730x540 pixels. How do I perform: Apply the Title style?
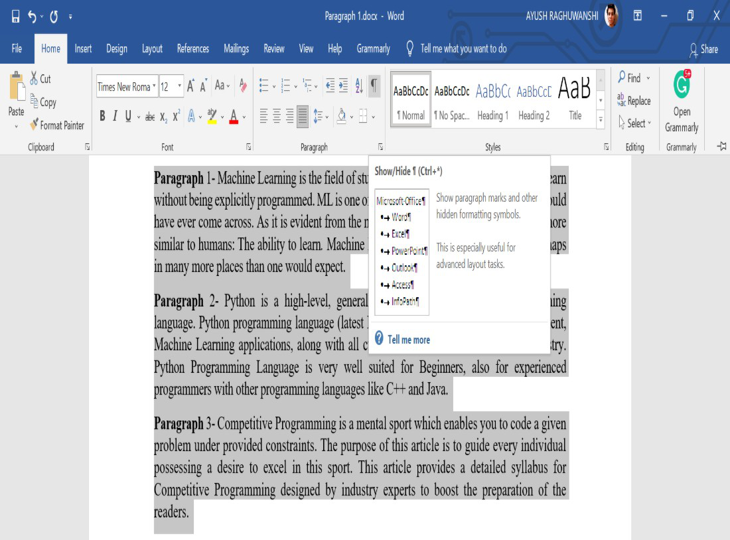point(575,100)
